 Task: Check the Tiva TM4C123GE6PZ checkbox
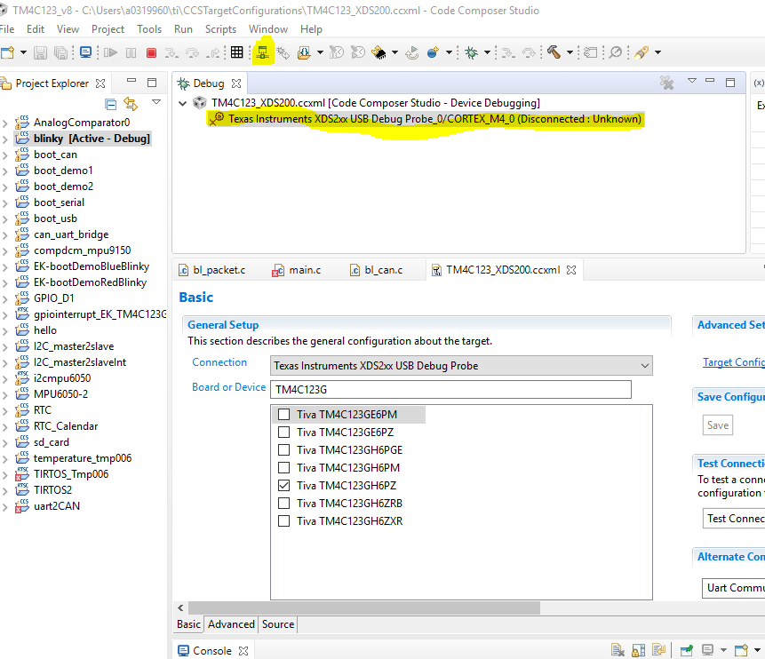(x=283, y=433)
